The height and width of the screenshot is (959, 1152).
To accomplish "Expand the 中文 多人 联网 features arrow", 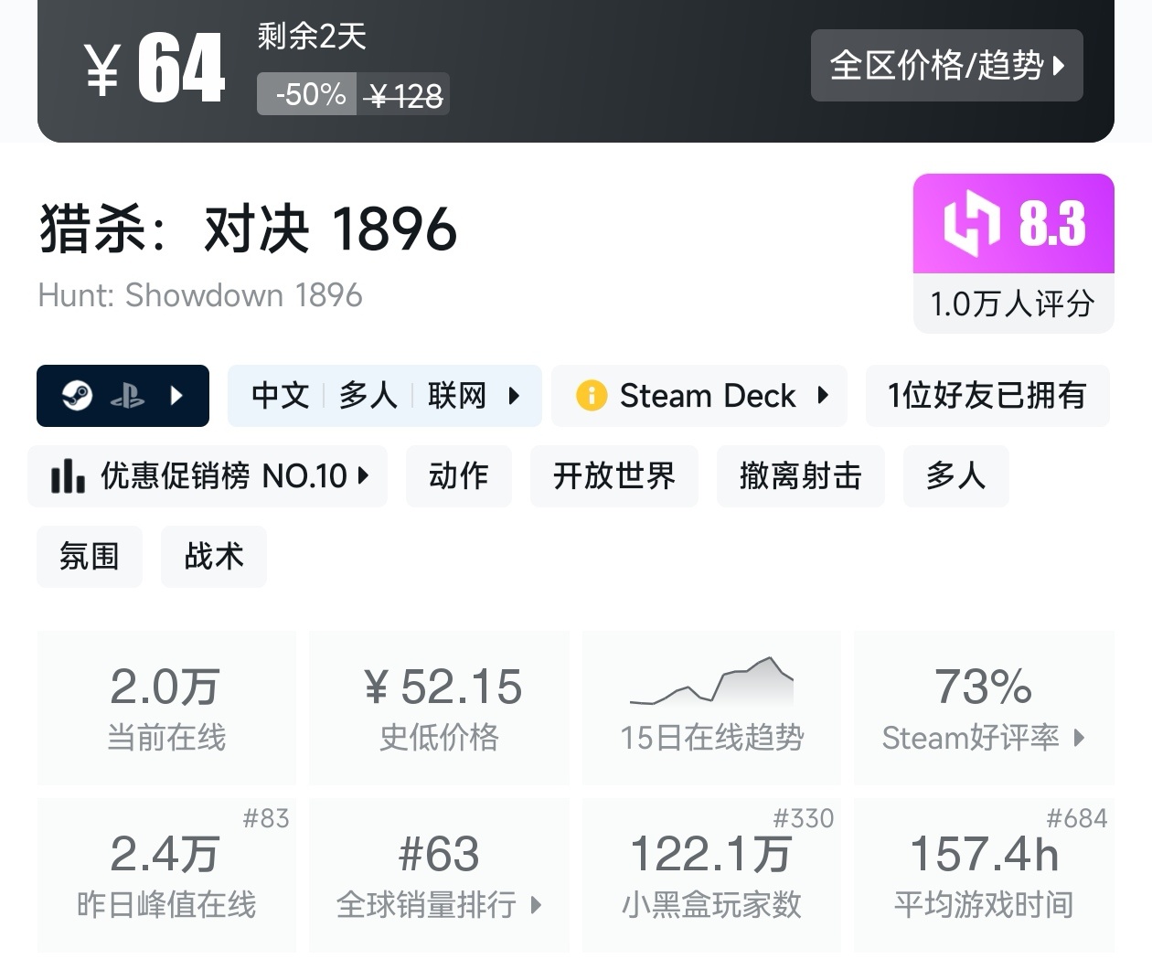I will coord(514,396).
